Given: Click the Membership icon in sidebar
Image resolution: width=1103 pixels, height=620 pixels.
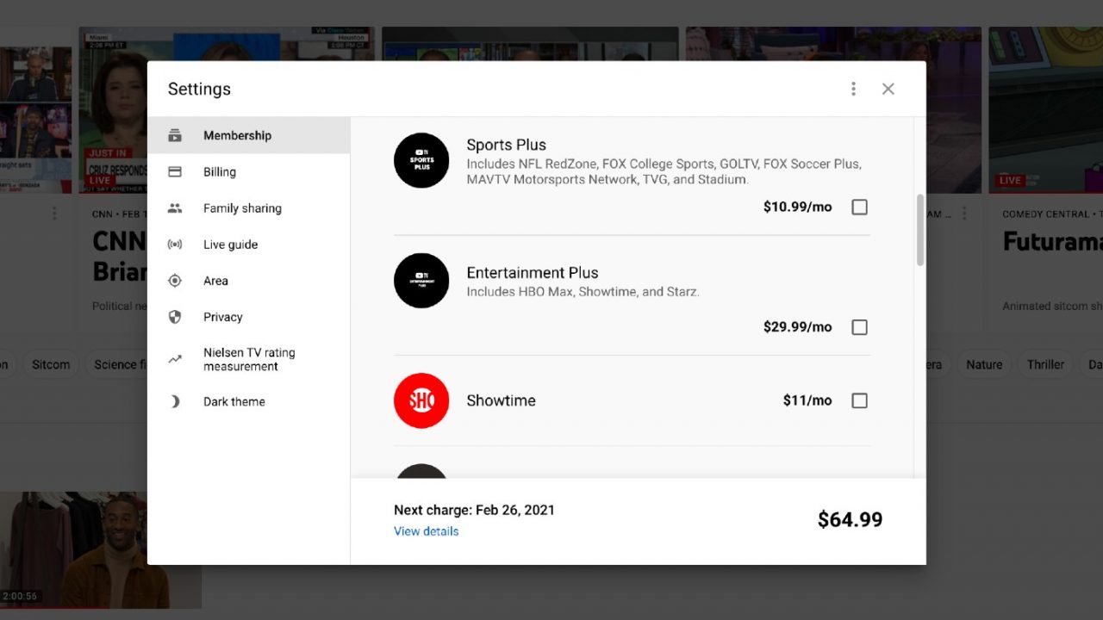Looking at the screenshot, I should click(x=175, y=135).
